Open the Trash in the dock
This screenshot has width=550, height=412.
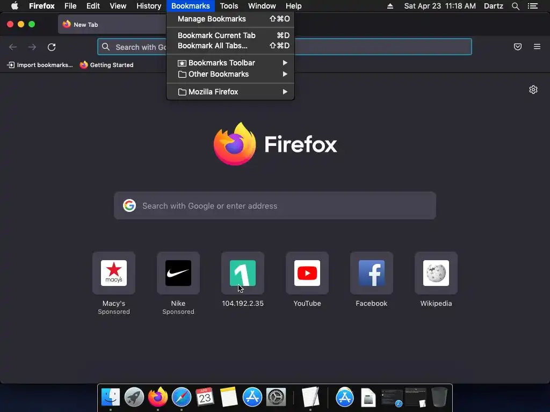[439, 398]
